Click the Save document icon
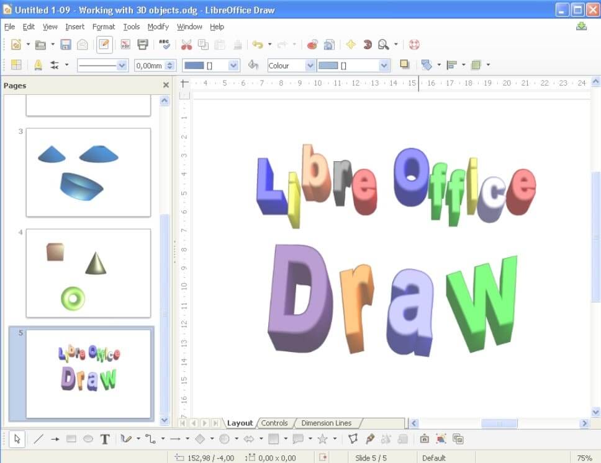601x463 pixels. pos(66,45)
